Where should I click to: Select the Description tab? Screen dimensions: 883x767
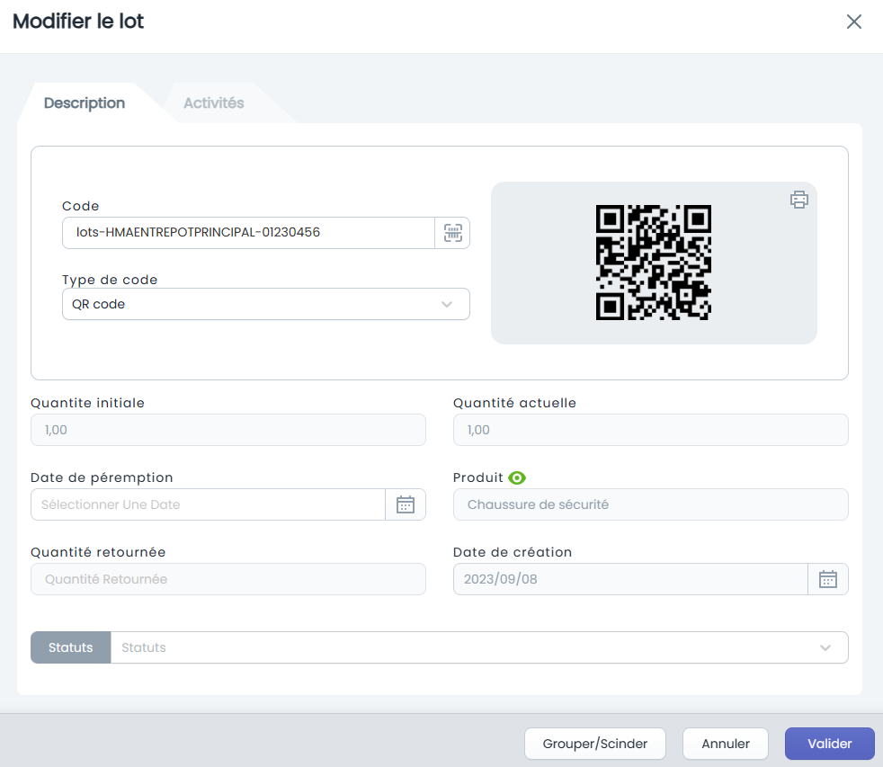click(x=85, y=103)
